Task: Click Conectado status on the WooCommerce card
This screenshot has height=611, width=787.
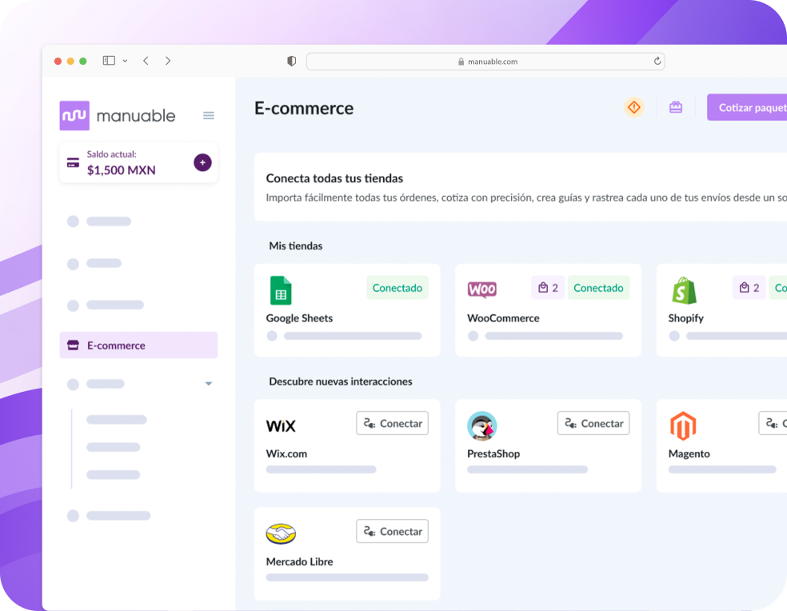Action: (x=599, y=288)
